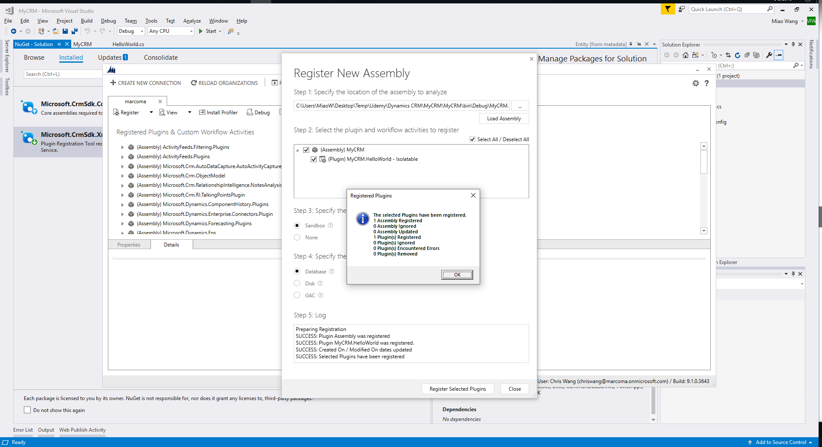Uncheck the MyCRM.HelloWorld plugin checkbox
Screen dimensions: 822x447
coord(314,159)
